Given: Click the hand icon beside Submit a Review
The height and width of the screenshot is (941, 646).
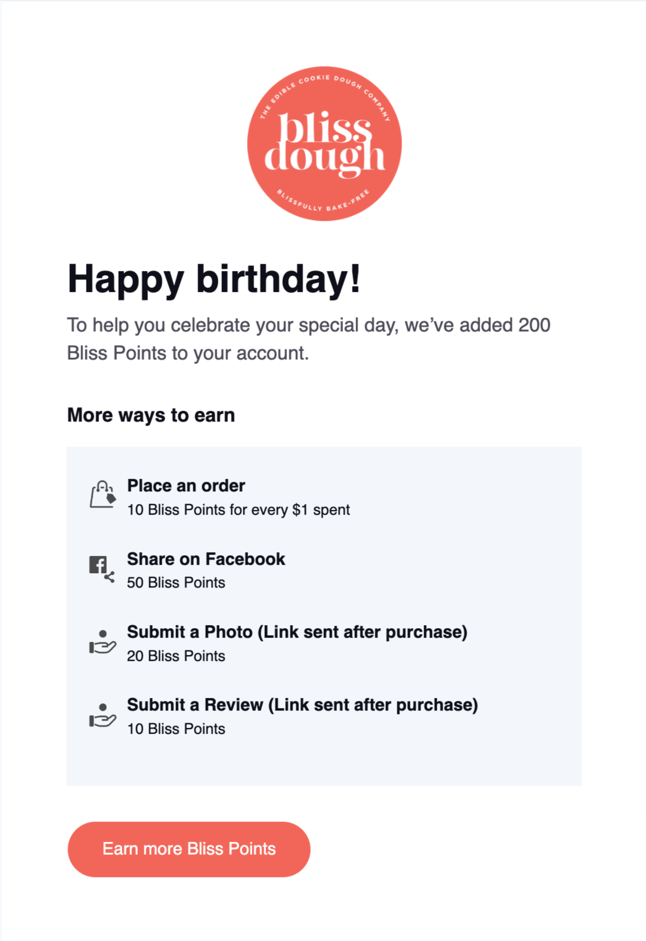Looking at the screenshot, I should (x=103, y=715).
